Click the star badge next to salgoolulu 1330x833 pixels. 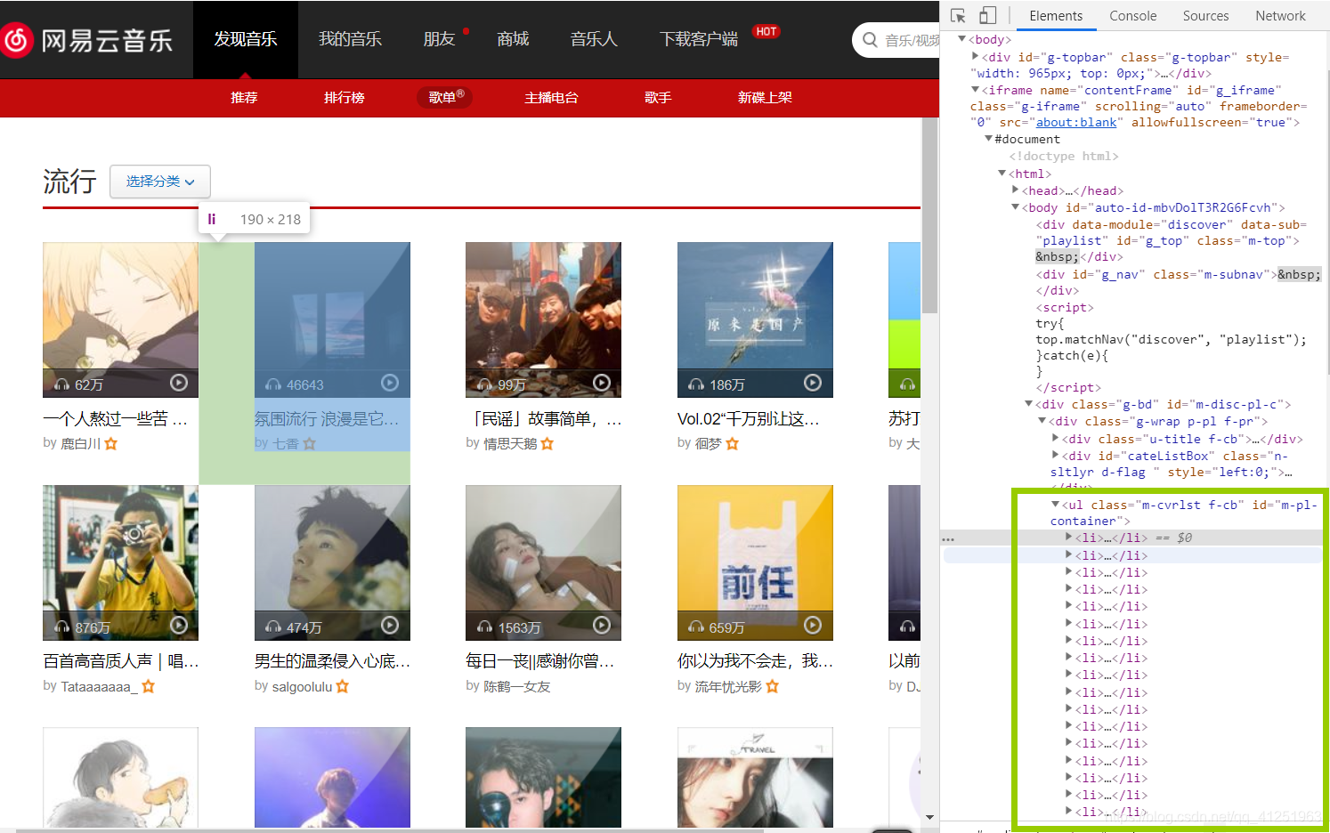pos(343,686)
